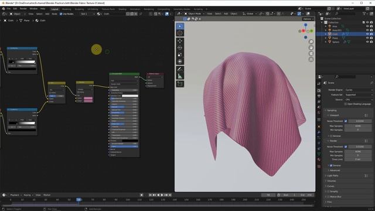Select the Move tool in viewport toolbar
The image size is (375, 211).
180,41
